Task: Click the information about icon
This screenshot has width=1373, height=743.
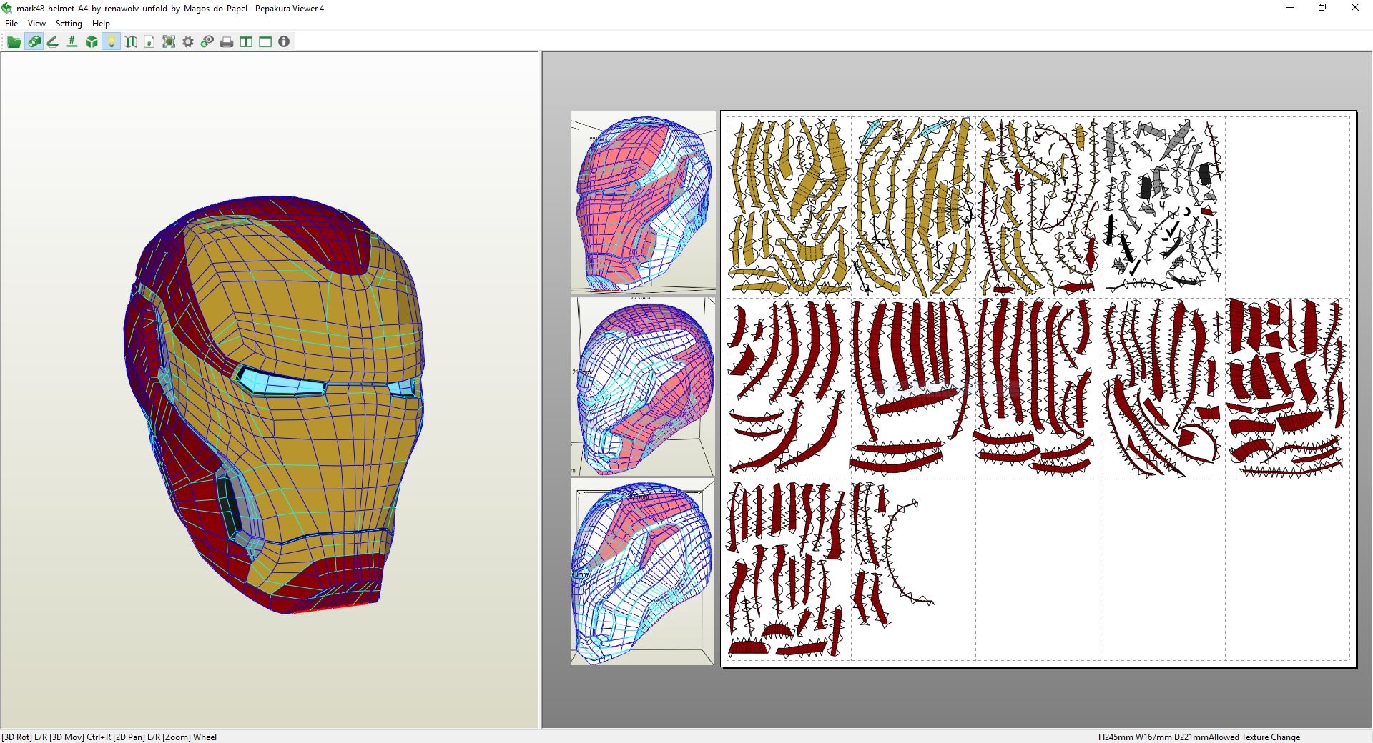Action: tap(284, 42)
